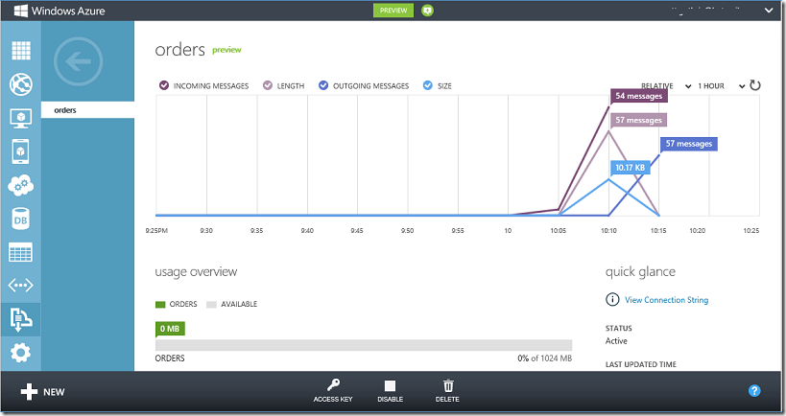The width and height of the screenshot is (786, 416).
Task: Click the 0% of 1024 MB text
Action: pos(544,358)
